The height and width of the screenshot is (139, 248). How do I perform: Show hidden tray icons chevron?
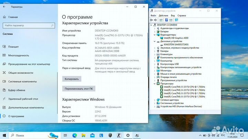pyautogui.click(x=200, y=135)
